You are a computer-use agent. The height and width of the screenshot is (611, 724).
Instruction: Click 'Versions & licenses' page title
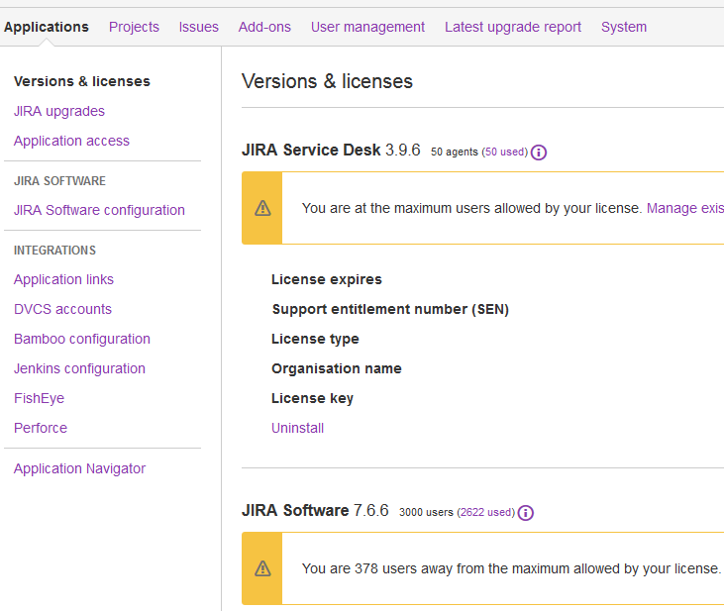pyautogui.click(x=328, y=81)
